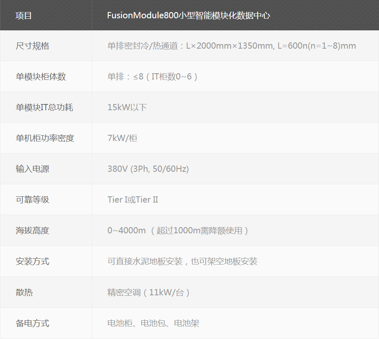This screenshot has height=339, width=379.
Task: Select the 散热 label
Action: coord(24,292)
